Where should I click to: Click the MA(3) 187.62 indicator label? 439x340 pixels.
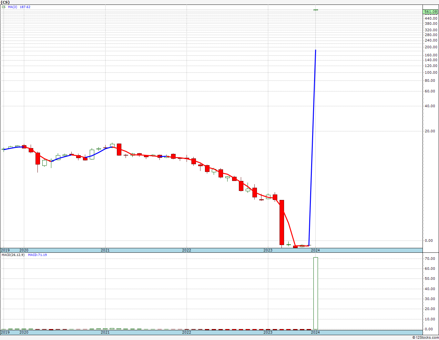[x=19, y=7]
